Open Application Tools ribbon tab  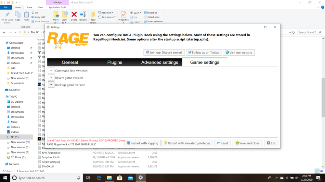(57, 7)
